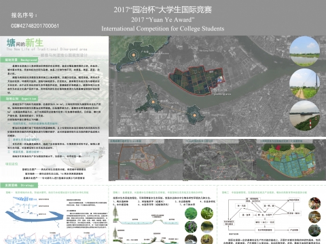Click the poster title 塘间的新生
The image size is (326, 244).
[x=25, y=43]
